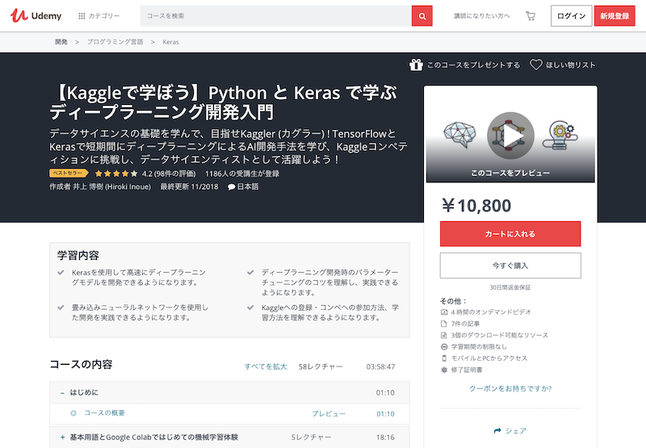Click the 新規登録 button

(x=615, y=15)
